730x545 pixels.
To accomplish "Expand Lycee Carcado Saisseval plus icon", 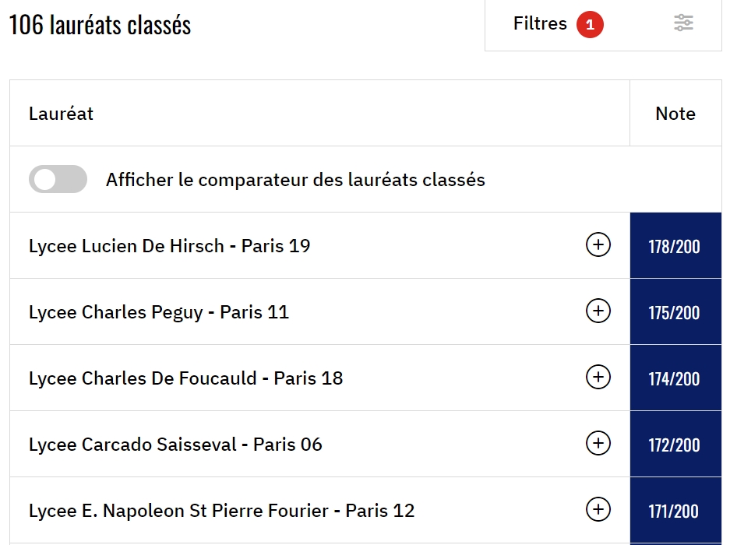I will pyautogui.click(x=598, y=444).
